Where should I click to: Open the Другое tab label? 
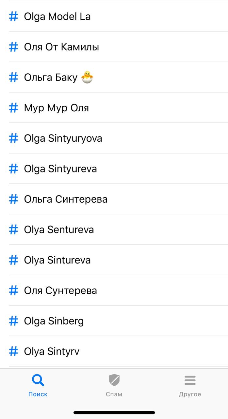click(190, 394)
